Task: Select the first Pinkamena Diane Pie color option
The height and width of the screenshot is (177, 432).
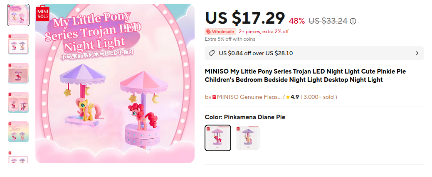Action: (x=218, y=138)
